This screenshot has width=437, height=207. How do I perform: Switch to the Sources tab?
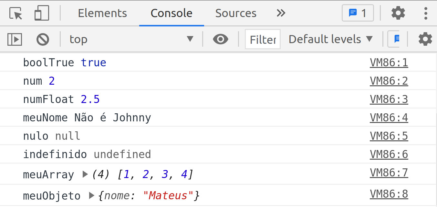(x=236, y=13)
